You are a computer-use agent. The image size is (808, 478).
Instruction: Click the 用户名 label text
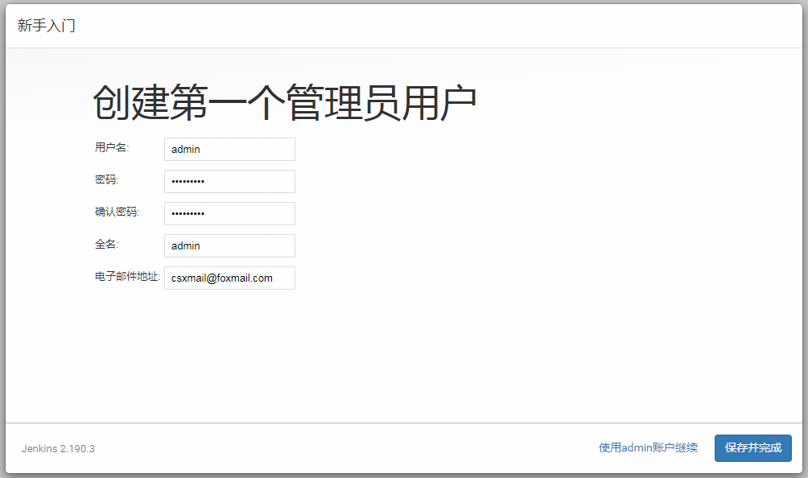(x=112, y=148)
